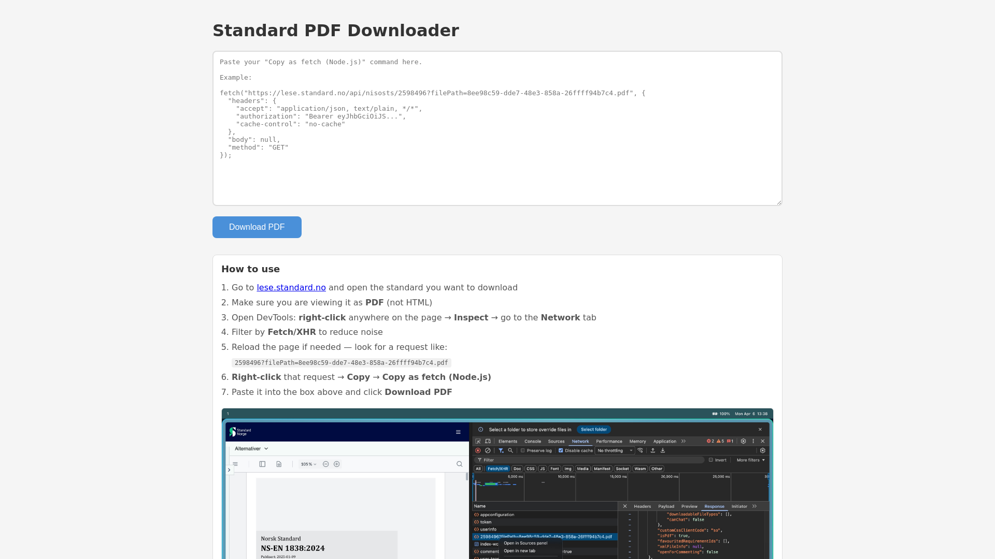Click the export HAR download arrow icon
995x559 pixels.
[663, 451]
